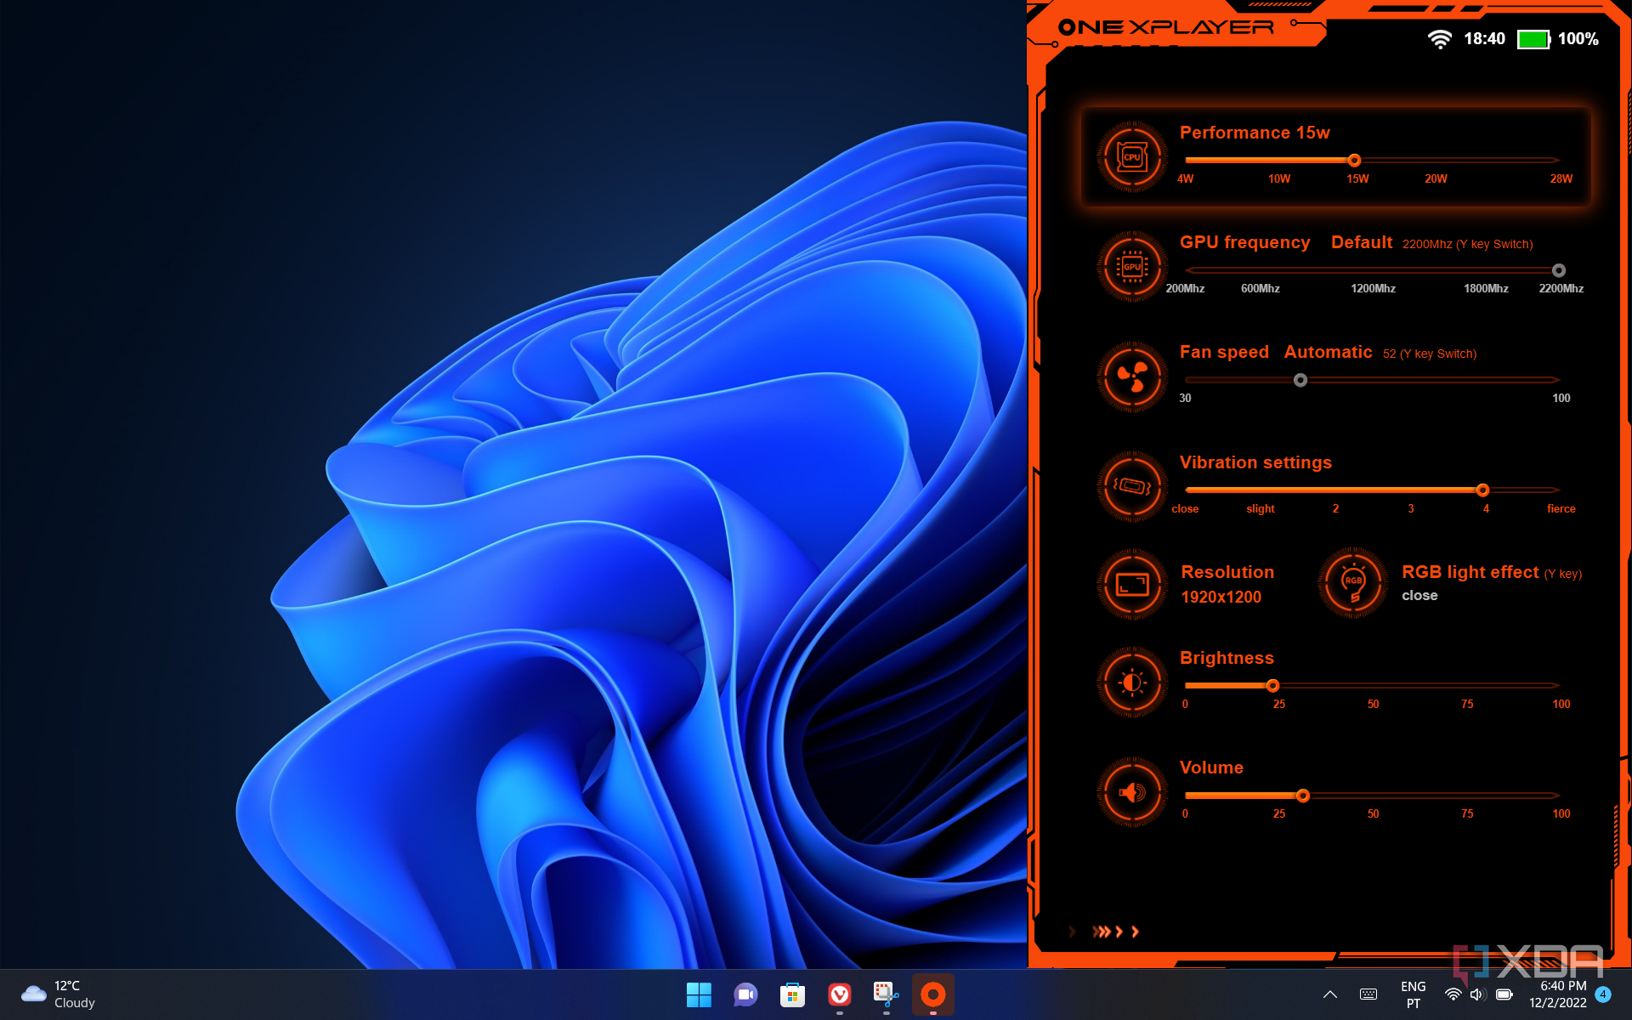This screenshot has width=1632, height=1020.
Task: Click the Volume speaker icon
Action: tap(1131, 792)
